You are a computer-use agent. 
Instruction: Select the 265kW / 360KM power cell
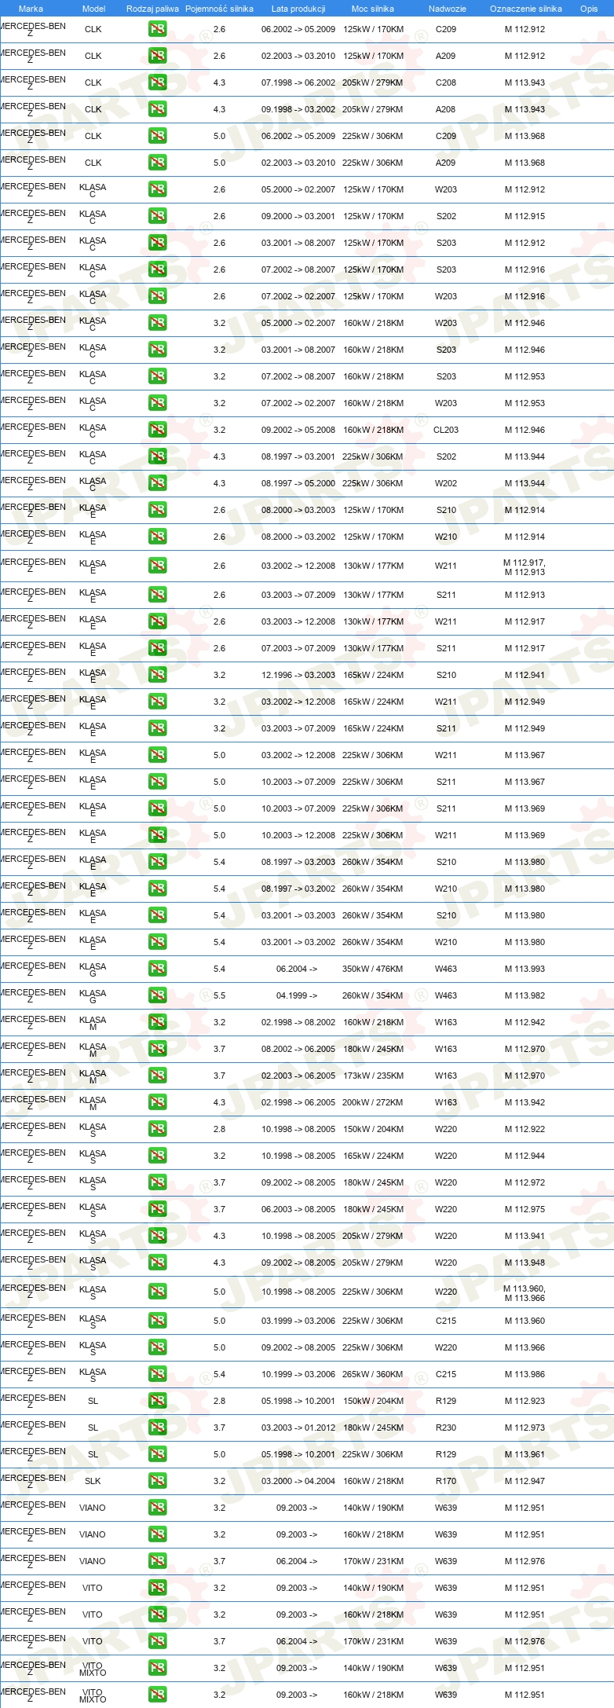tap(373, 1374)
